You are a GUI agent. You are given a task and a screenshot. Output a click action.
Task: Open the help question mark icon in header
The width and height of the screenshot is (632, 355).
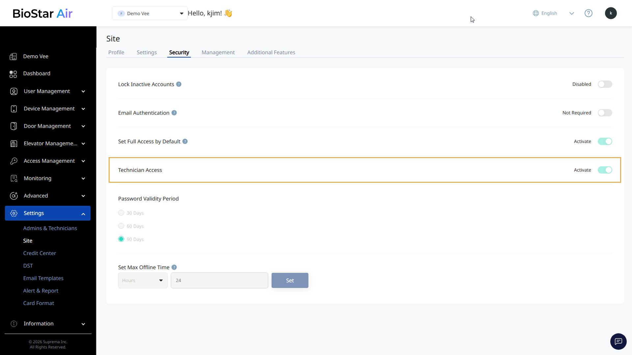588,13
